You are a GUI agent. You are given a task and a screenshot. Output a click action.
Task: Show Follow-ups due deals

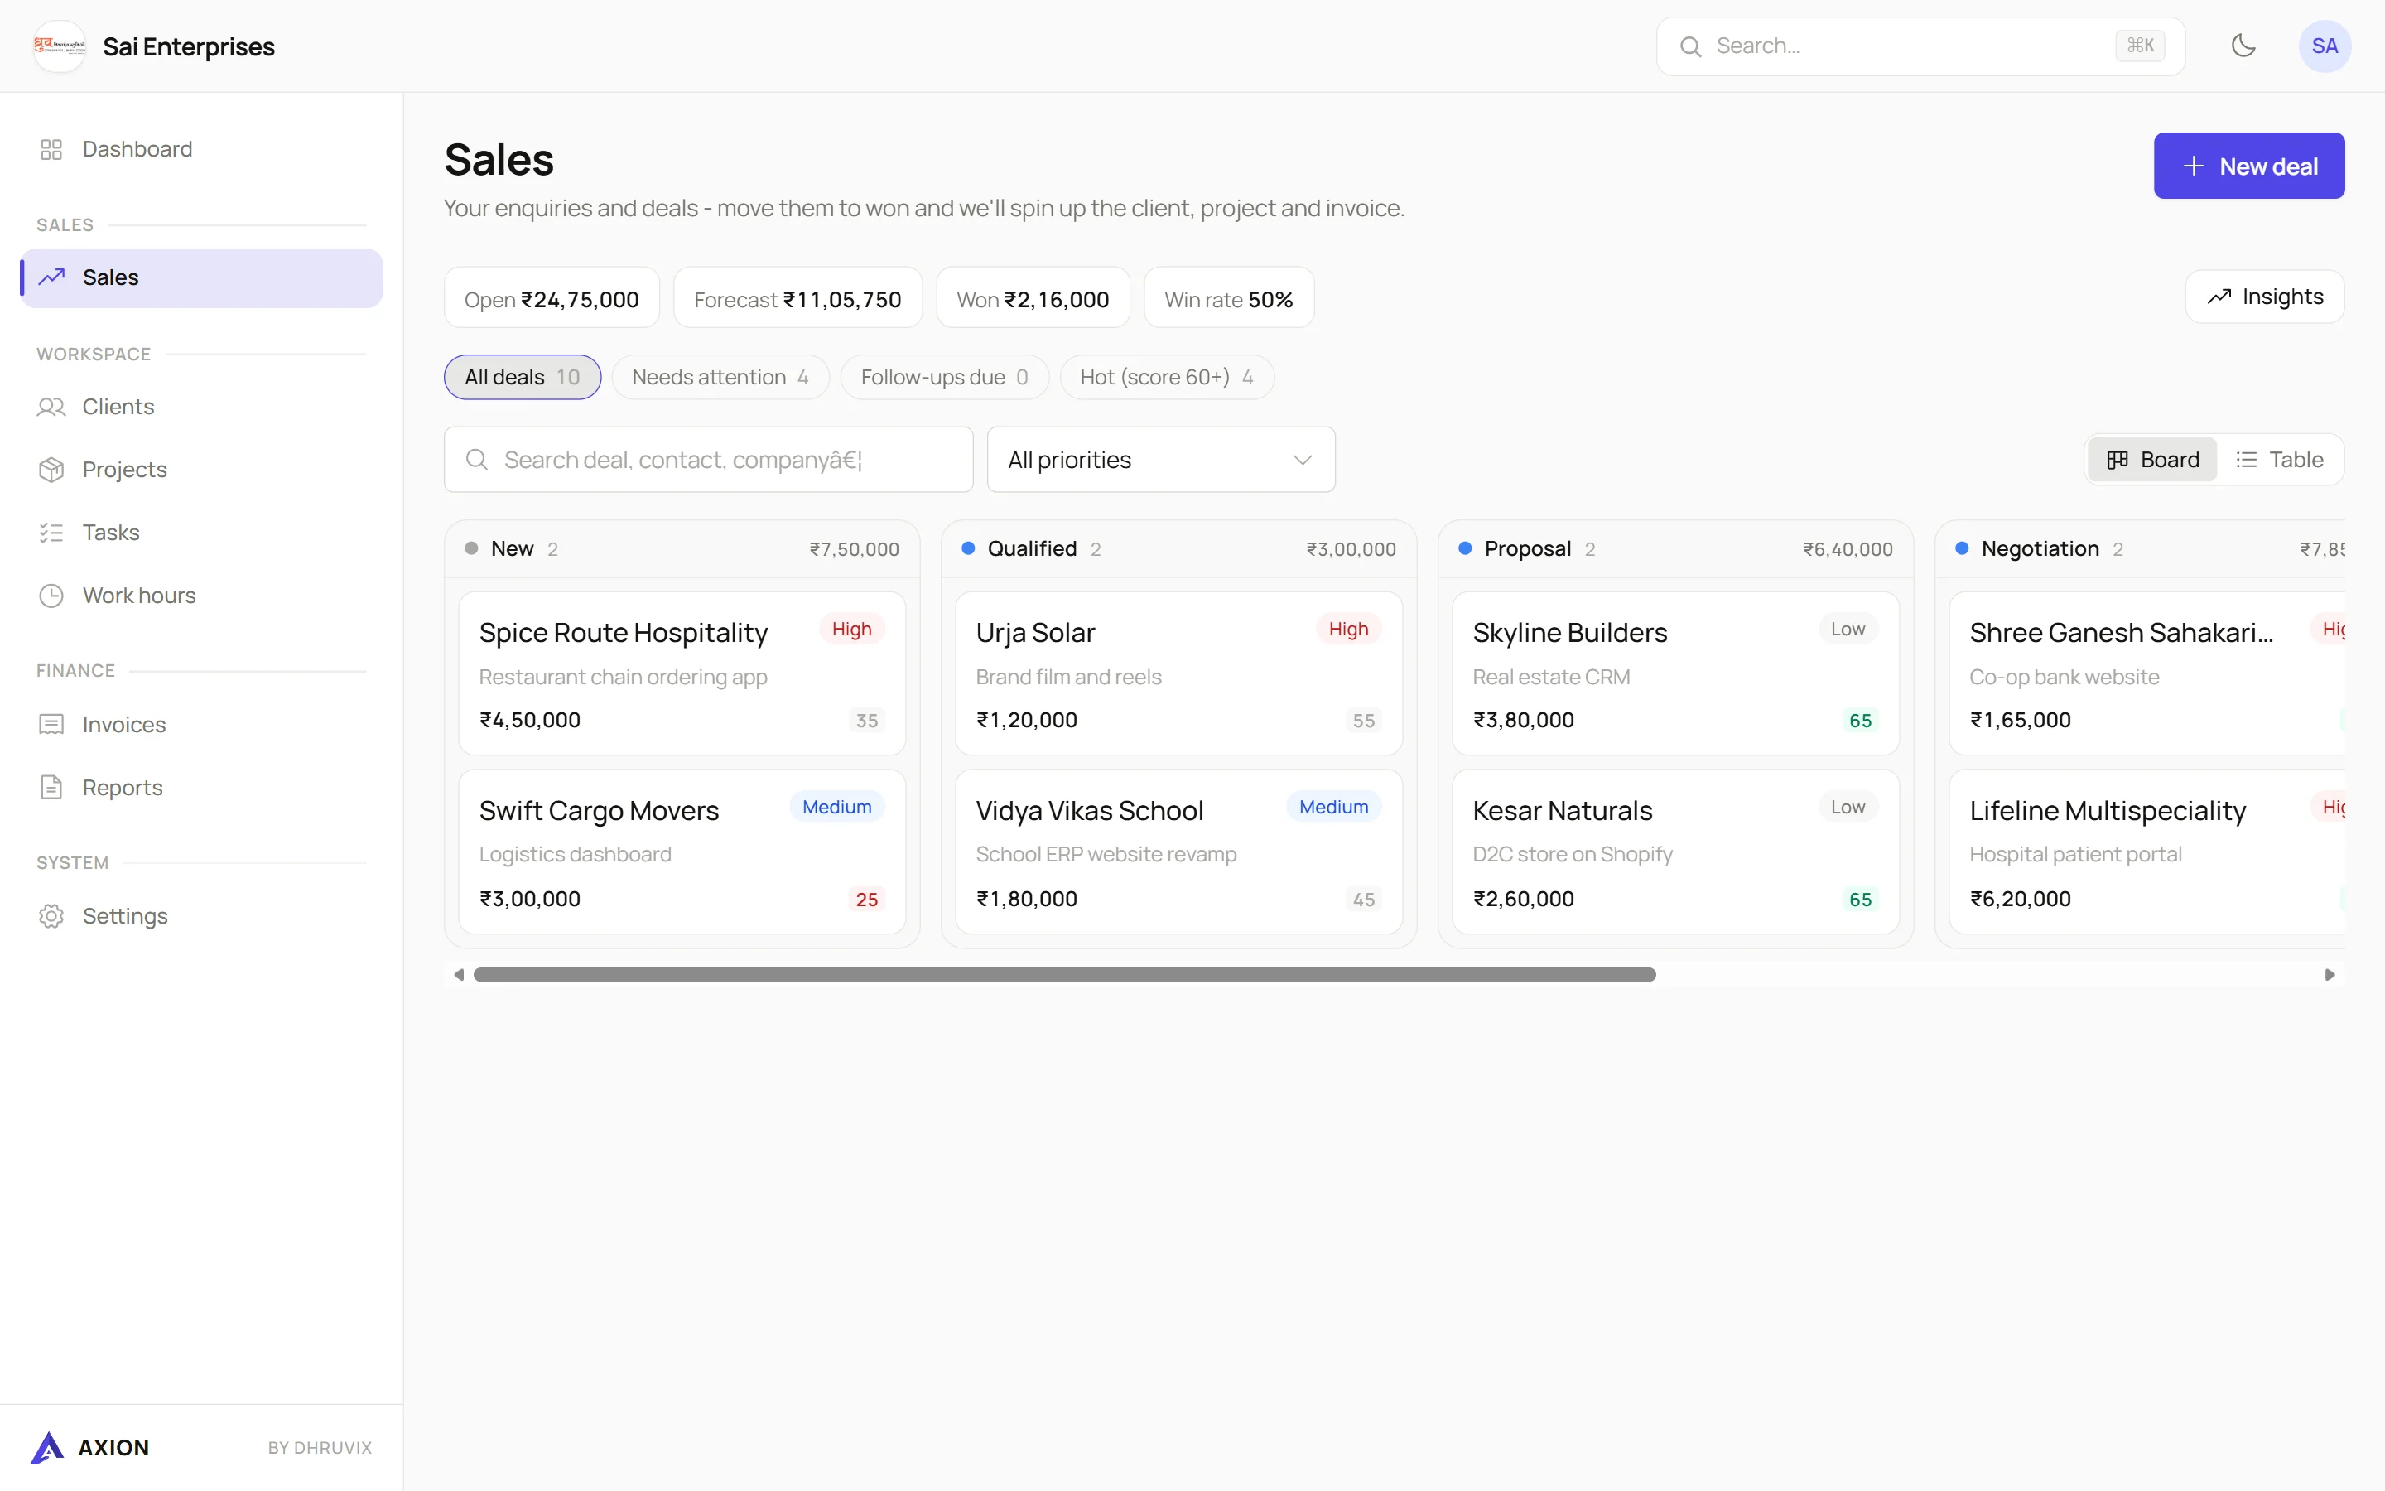coord(944,377)
